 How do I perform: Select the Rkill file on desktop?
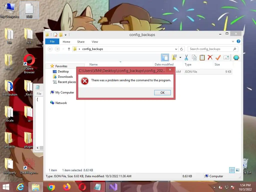[29, 10]
